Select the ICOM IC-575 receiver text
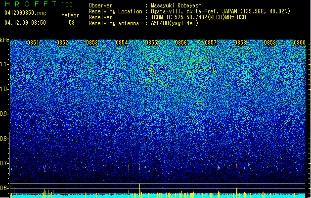This screenshot has width=311, height=198. [x=198, y=17]
